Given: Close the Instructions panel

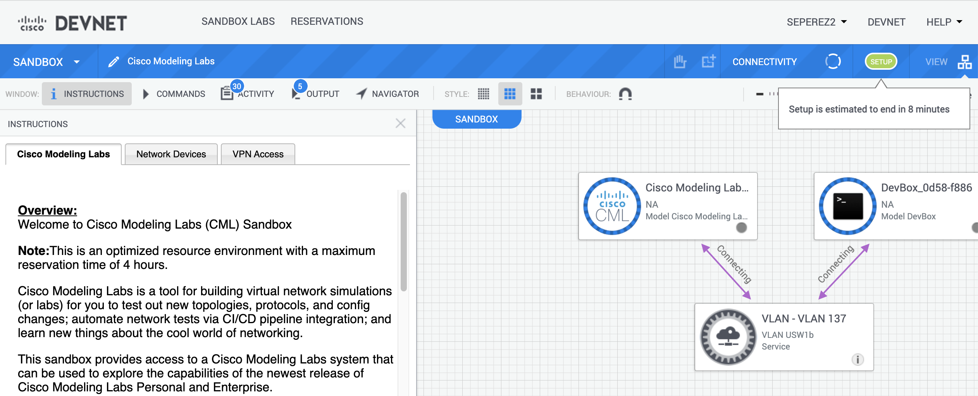Looking at the screenshot, I should pyautogui.click(x=400, y=124).
